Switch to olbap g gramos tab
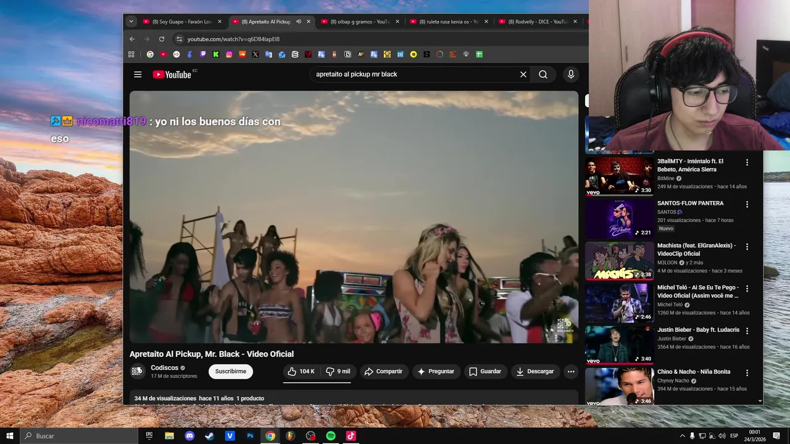The height and width of the screenshot is (444, 790). click(359, 22)
